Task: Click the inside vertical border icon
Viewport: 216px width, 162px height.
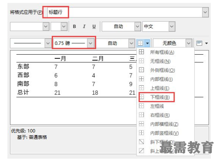Action: coord(141,133)
